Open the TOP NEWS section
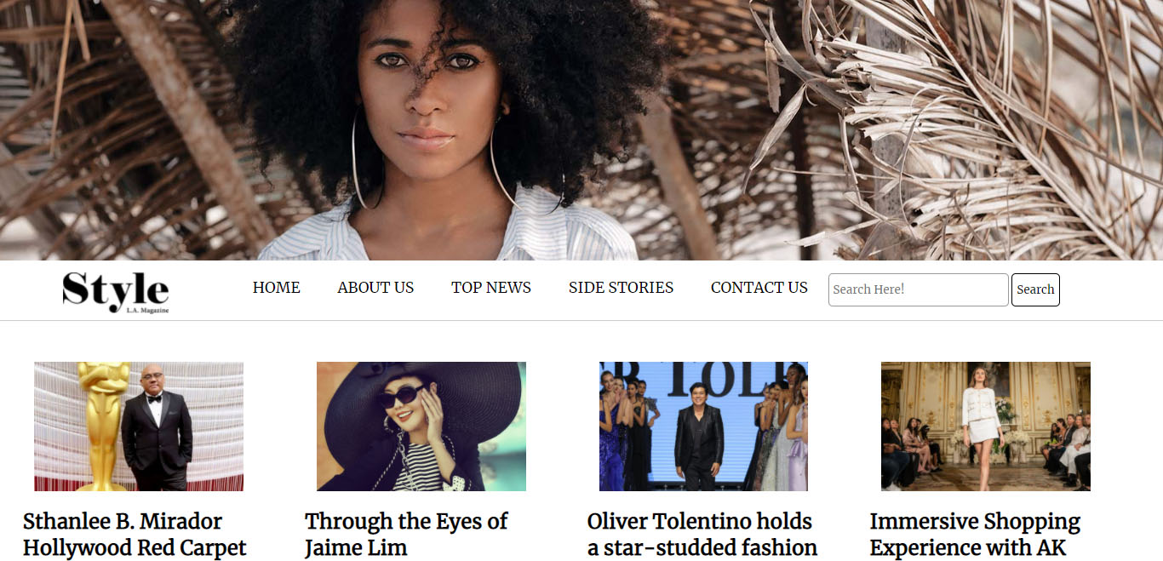Image resolution: width=1163 pixels, height=561 pixels. 491,288
